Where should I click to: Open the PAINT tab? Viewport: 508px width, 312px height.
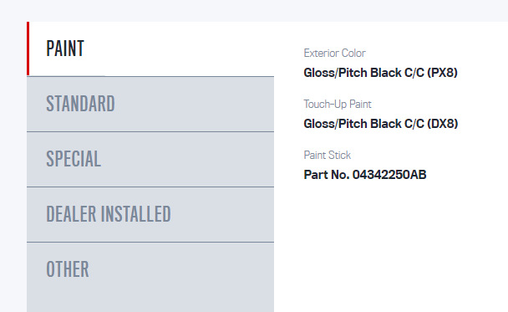150,49
